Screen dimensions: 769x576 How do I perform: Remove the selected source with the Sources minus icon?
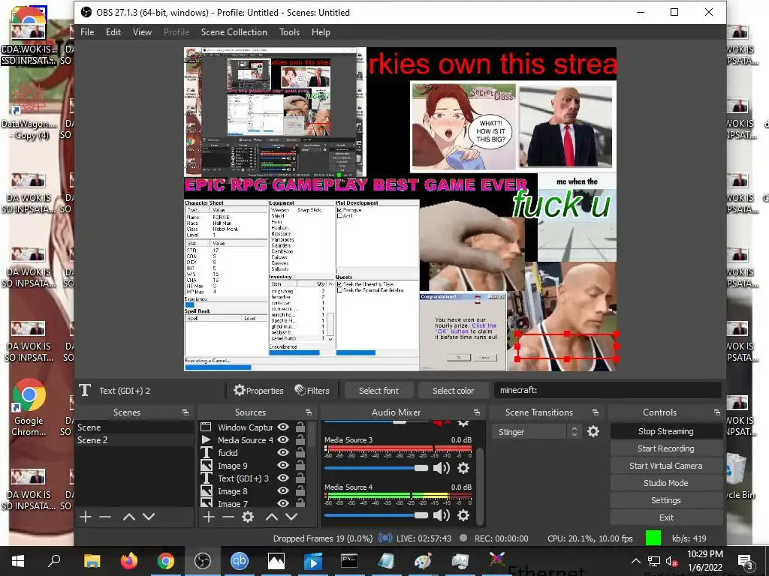[x=228, y=517]
